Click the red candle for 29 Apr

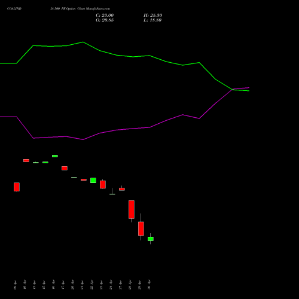pos(141,228)
